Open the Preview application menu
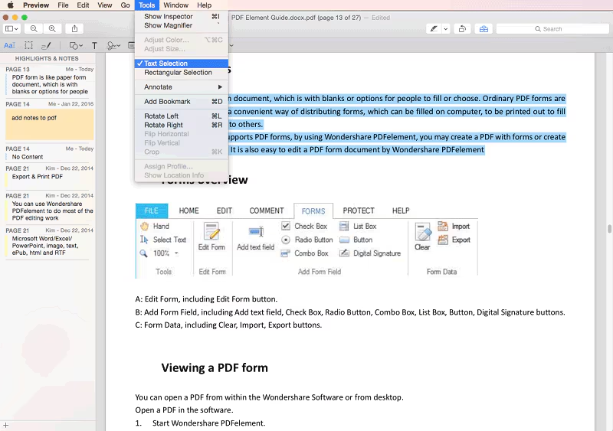Screen dimensions: 613x431 pos(36,5)
